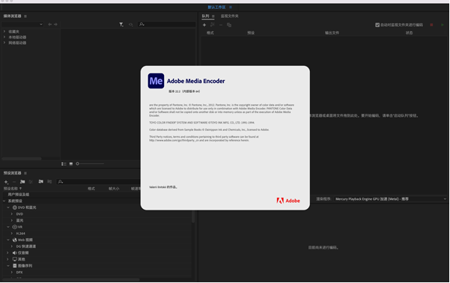
Task: Switch Media Browser to list view
Action: (x=64, y=164)
